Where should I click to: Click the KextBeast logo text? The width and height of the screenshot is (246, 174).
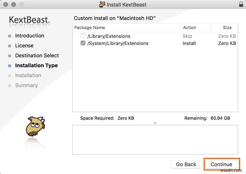click(x=30, y=20)
